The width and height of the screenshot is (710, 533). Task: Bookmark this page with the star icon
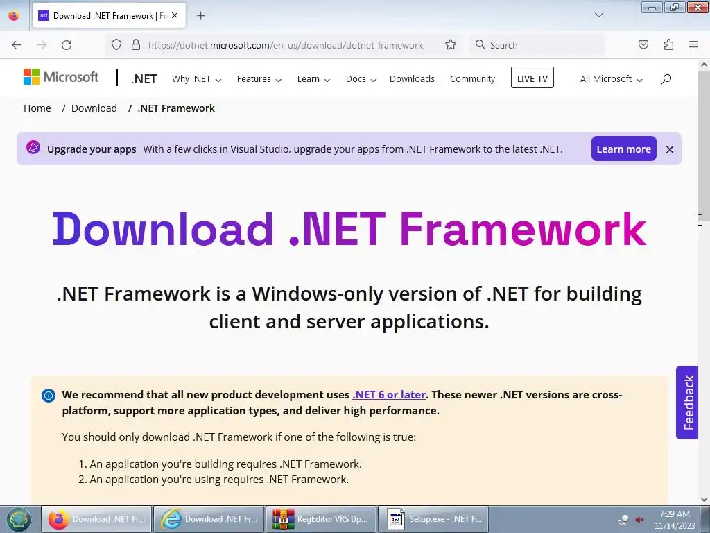(x=451, y=45)
